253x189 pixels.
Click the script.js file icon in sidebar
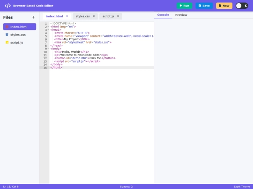[7, 42]
